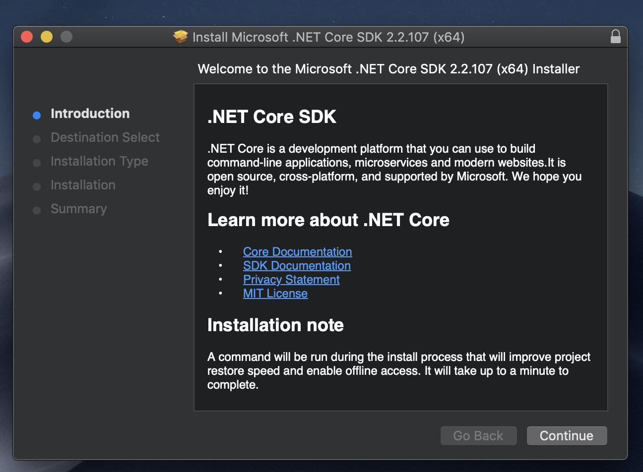
Task: Minimize the installer with the yellow button
Action: pyautogui.click(x=47, y=37)
